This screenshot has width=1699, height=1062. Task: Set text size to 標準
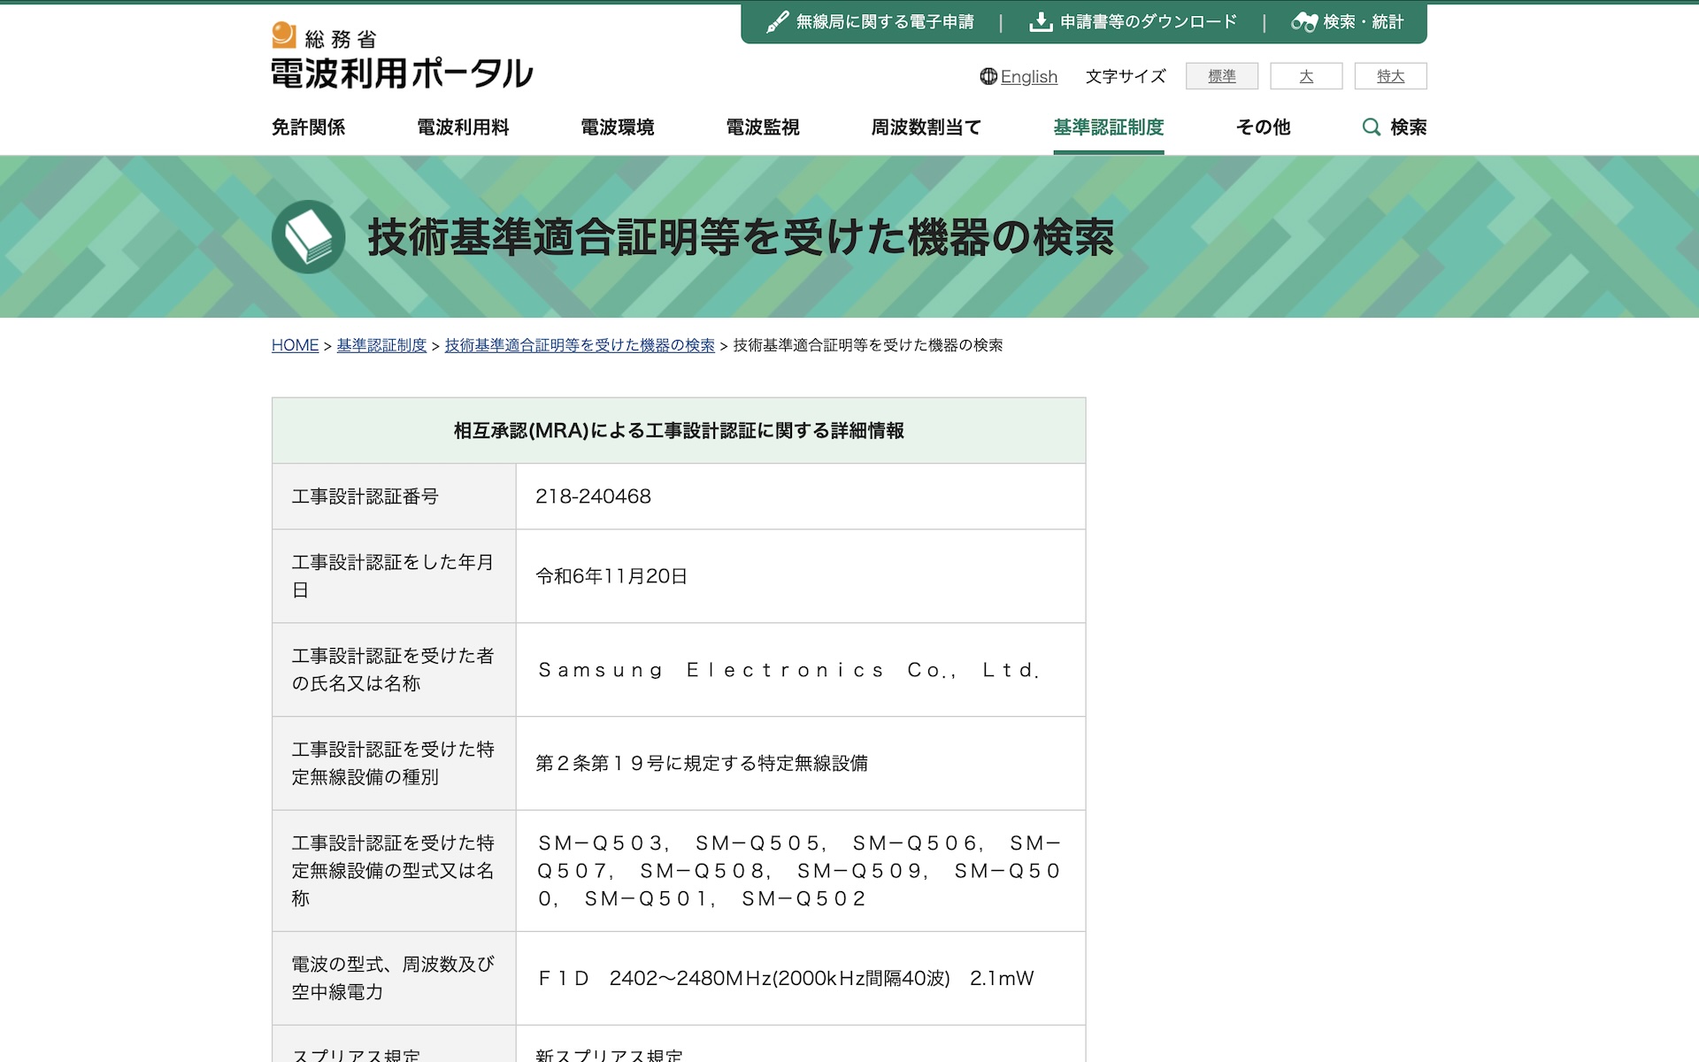coord(1221,77)
